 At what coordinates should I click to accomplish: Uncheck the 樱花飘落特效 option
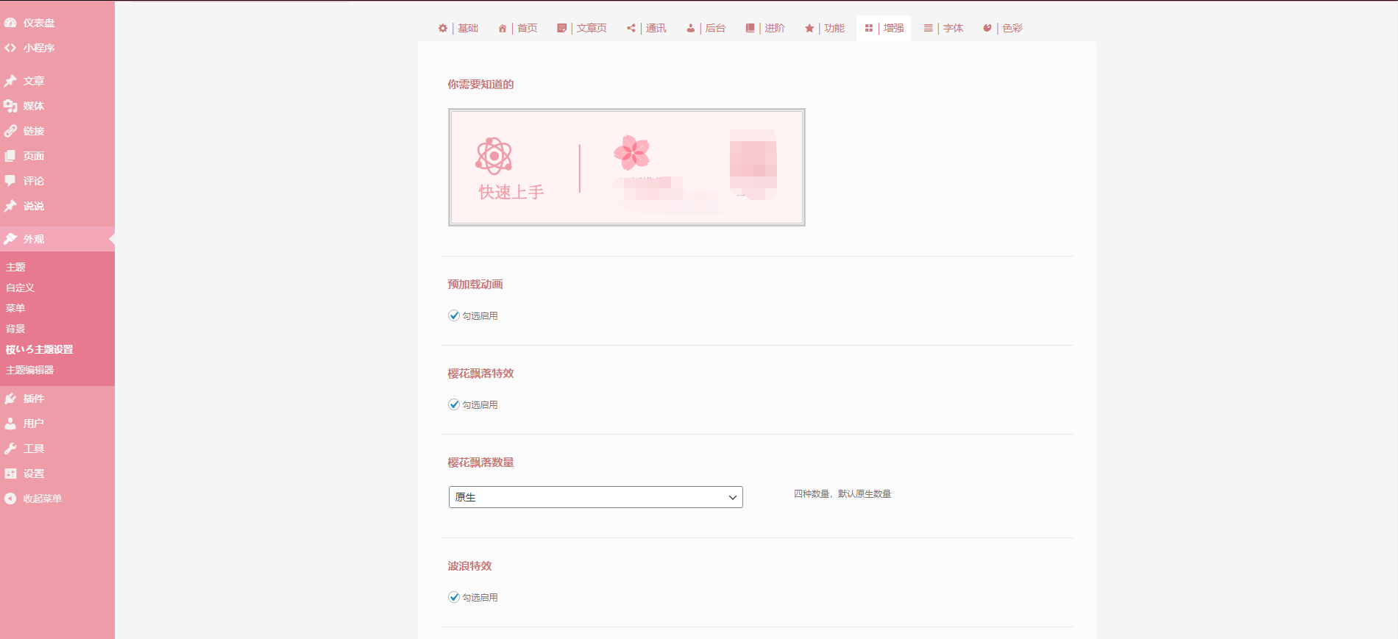[x=454, y=404]
